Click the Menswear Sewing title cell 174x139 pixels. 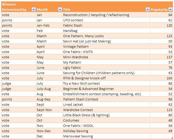pyautogui.click(x=106, y=136)
